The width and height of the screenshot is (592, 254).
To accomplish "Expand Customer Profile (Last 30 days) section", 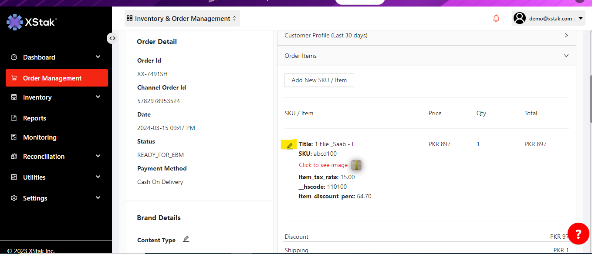I will (x=566, y=35).
